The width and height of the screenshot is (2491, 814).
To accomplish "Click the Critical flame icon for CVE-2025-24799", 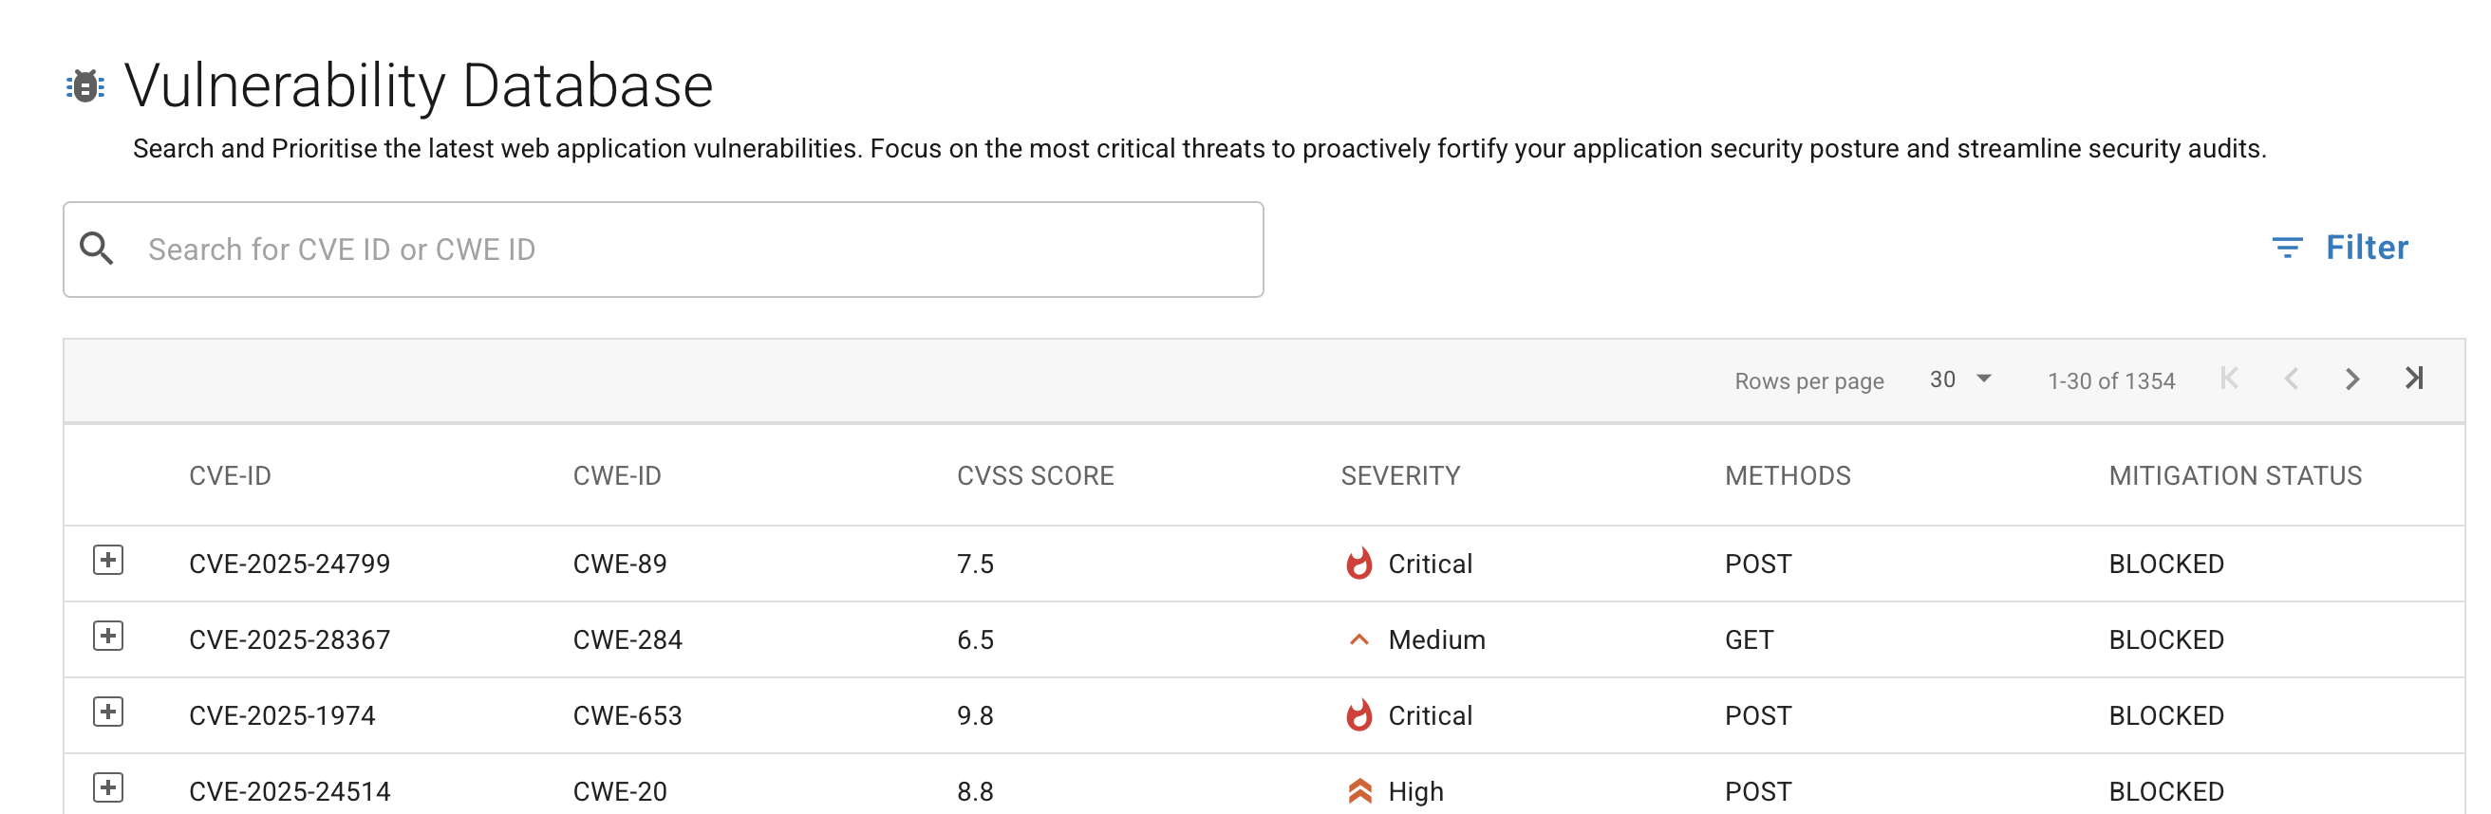I will click(1358, 564).
